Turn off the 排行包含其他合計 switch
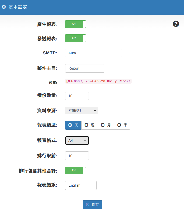This screenshot has width=184, height=211. coord(75,170)
